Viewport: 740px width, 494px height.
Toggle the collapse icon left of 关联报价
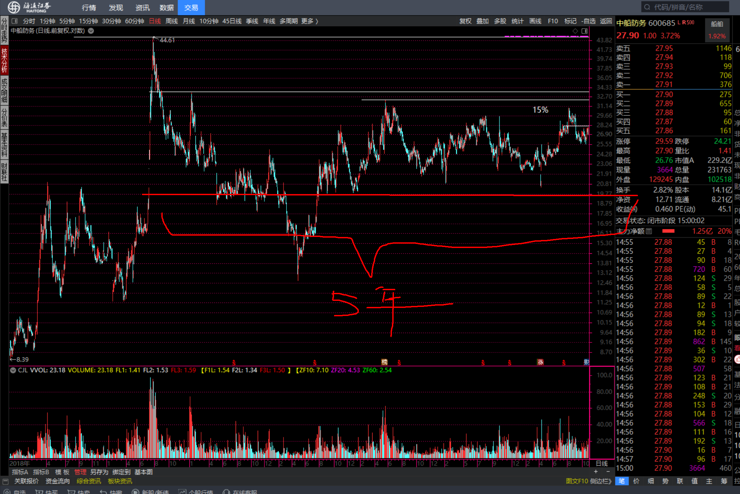pyautogui.click(x=5, y=481)
